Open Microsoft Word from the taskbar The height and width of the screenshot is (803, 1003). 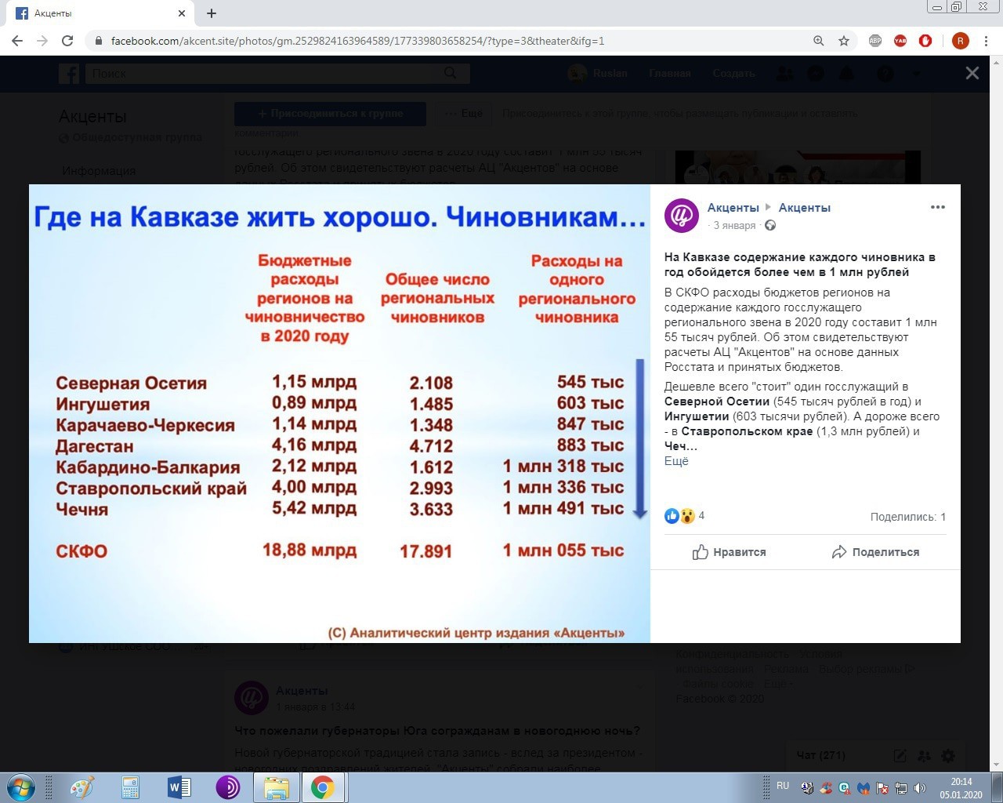coord(179,787)
